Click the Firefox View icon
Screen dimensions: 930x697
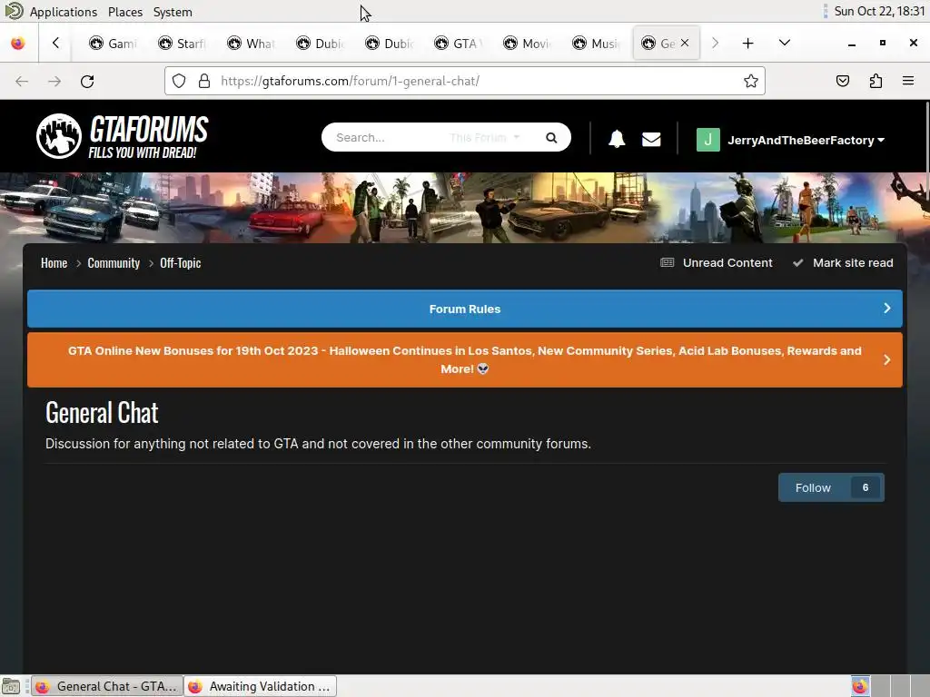point(18,44)
